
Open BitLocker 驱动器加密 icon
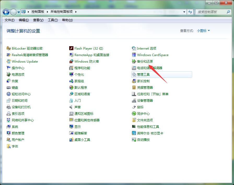click(9, 48)
